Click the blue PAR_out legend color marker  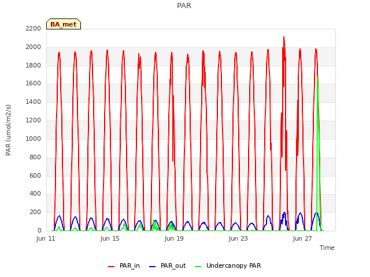(x=153, y=267)
